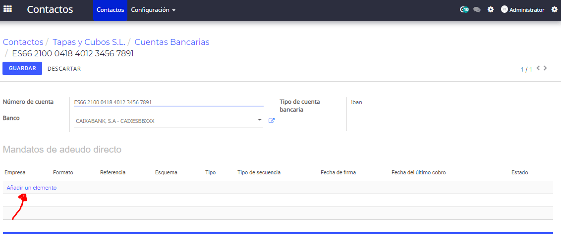Image resolution: width=561 pixels, height=239 pixels.
Task: Go to next record arrow
Action: [x=545, y=68]
